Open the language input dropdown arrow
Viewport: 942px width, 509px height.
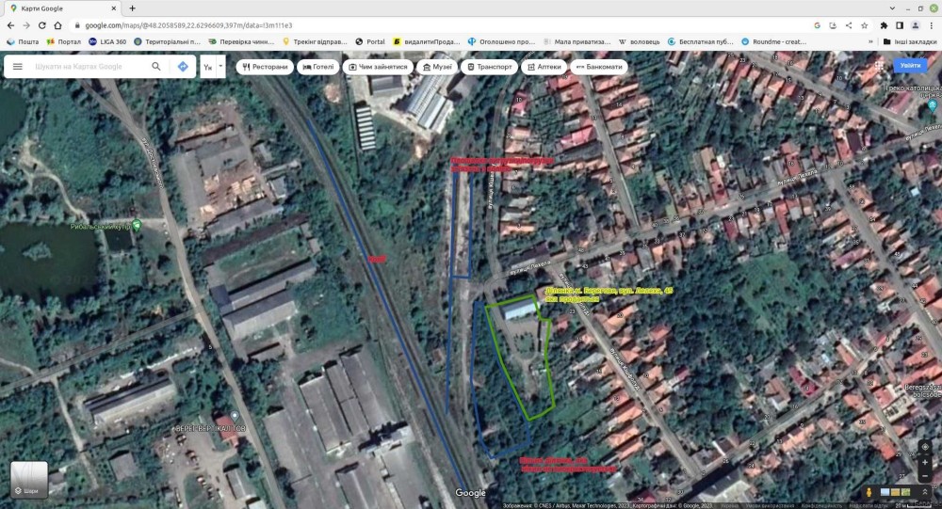(x=220, y=67)
